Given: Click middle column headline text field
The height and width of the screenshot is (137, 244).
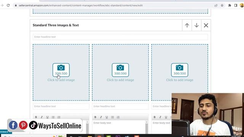Looking at the screenshot, I should coord(120,107).
